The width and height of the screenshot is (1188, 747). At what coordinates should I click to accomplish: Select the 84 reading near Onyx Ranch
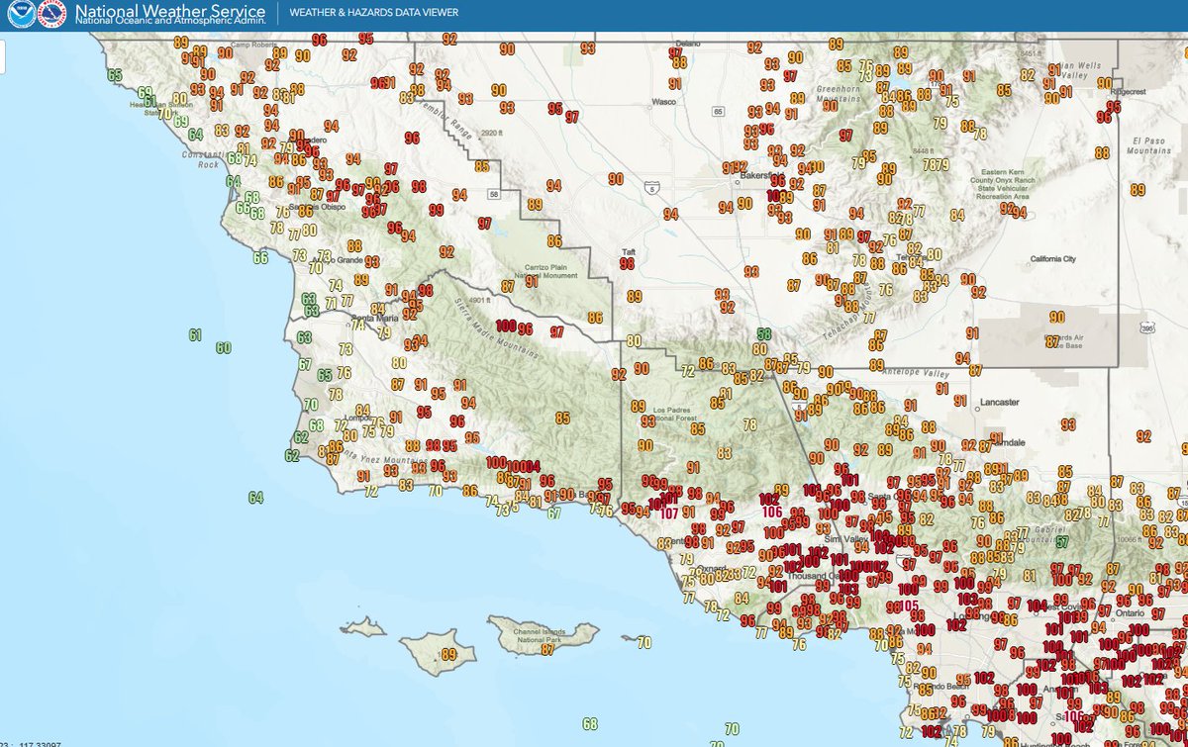pyautogui.click(x=956, y=215)
